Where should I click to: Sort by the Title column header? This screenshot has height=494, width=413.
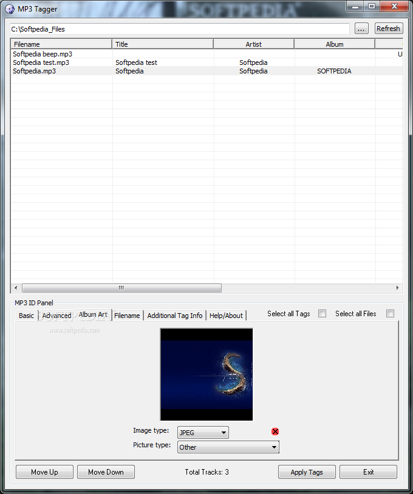coord(163,44)
